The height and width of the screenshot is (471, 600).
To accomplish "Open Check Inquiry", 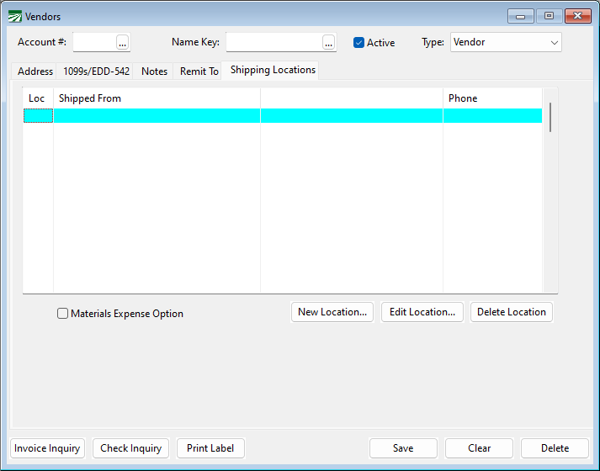I will [131, 448].
